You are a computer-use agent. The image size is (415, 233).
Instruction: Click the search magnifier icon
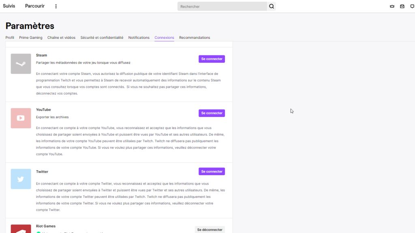[271, 6]
